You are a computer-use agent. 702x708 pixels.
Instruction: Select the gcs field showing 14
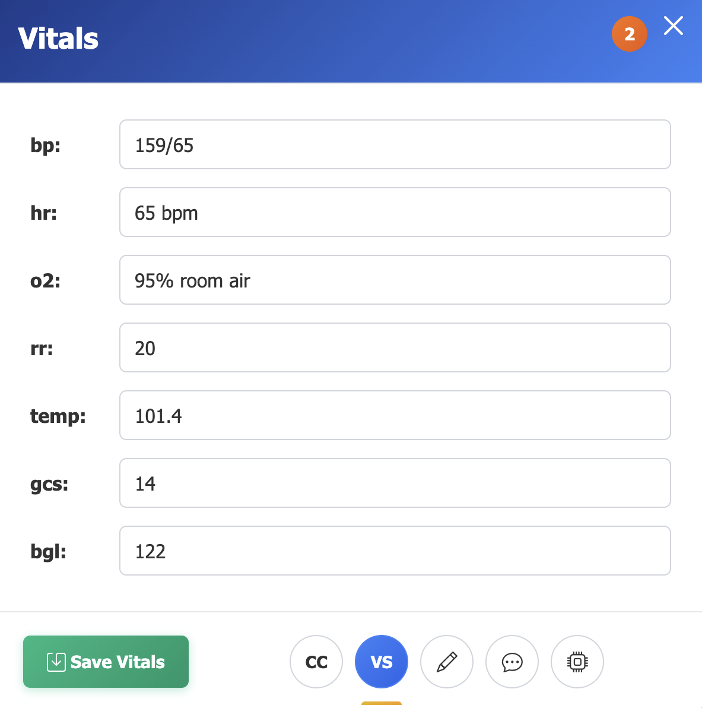coord(395,483)
